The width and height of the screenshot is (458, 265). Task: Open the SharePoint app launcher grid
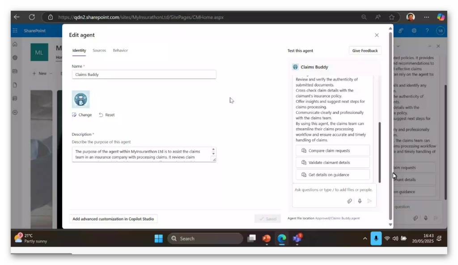coord(15,30)
